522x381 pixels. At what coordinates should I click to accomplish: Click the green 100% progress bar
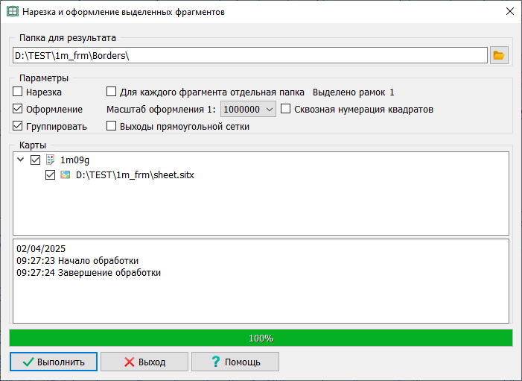pyautogui.click(x=261, y=338)
